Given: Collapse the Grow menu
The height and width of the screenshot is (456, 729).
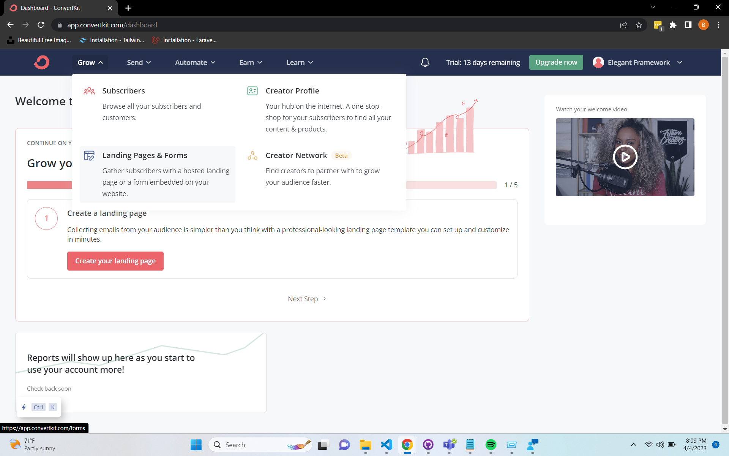Looking at the screenshot, I should (90, 62).
